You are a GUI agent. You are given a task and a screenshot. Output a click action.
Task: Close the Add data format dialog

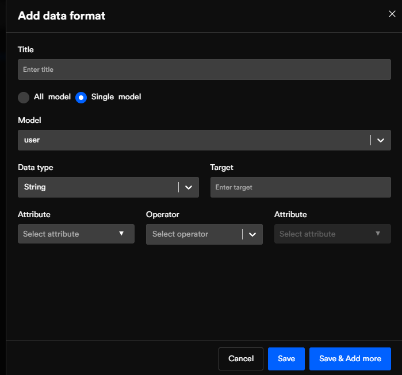click(392, 14)
